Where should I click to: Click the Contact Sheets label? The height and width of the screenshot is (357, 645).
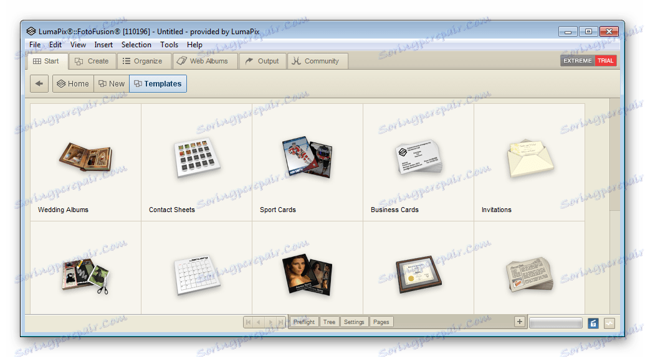(x=172, y=210)
